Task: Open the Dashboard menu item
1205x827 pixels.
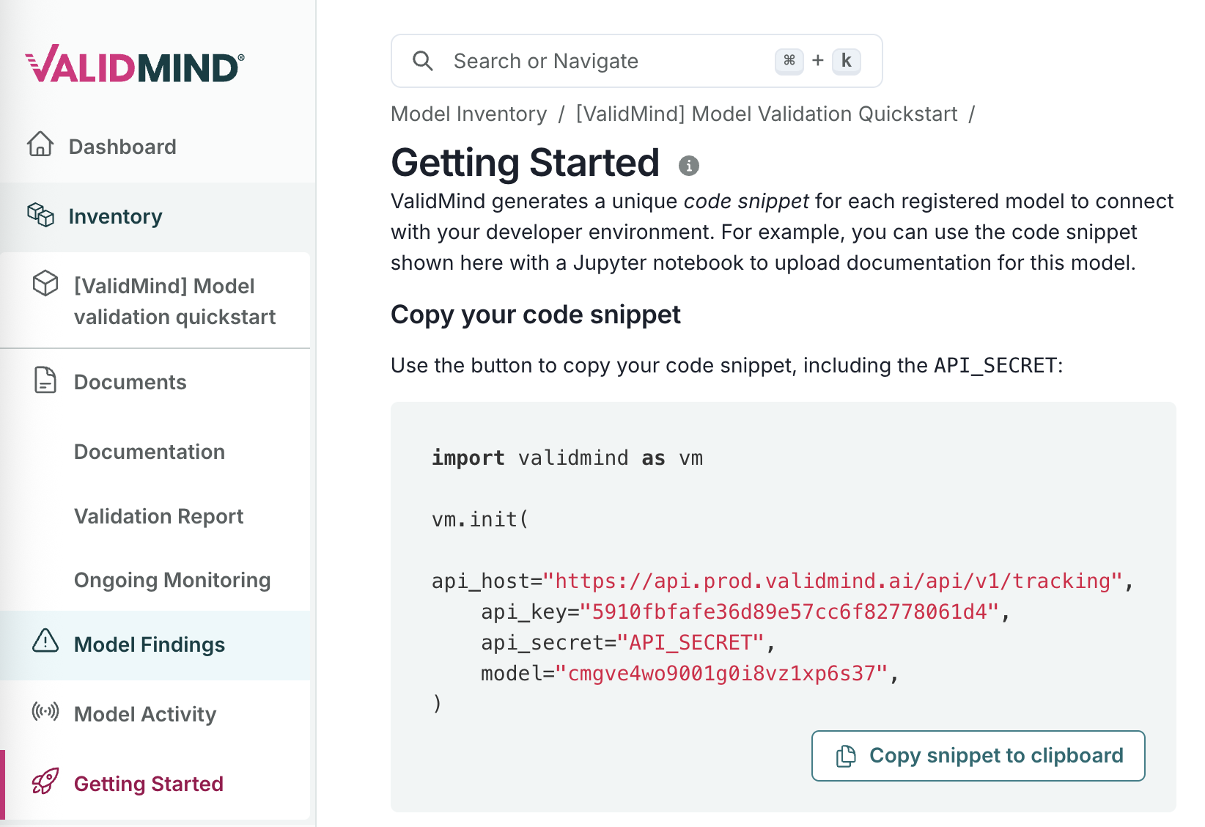Action: pos(122,147)
